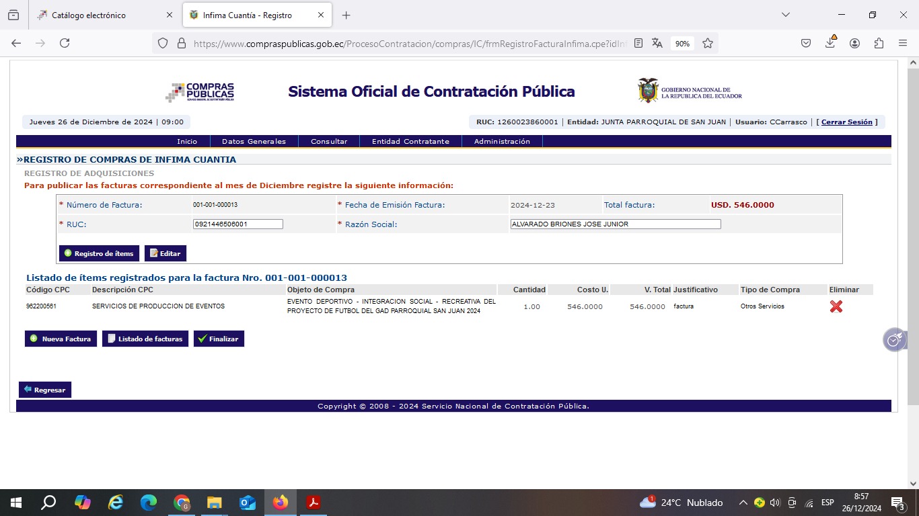Viewport: 919px width, 516px height.
Task: Create a Nueva Factura
Action: [61, 339]
